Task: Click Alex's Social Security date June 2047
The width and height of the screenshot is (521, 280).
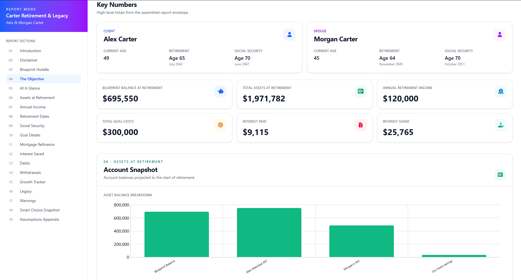Action: (x=242, y=64)
